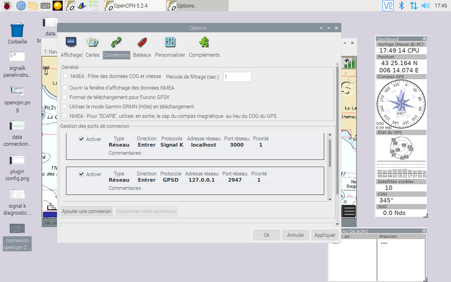Click the Pression column header
Screen dimensions: 451x282
pos(401,236)
